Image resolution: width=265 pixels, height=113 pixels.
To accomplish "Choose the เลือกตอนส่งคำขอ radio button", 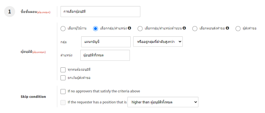I will pos(195,28).
